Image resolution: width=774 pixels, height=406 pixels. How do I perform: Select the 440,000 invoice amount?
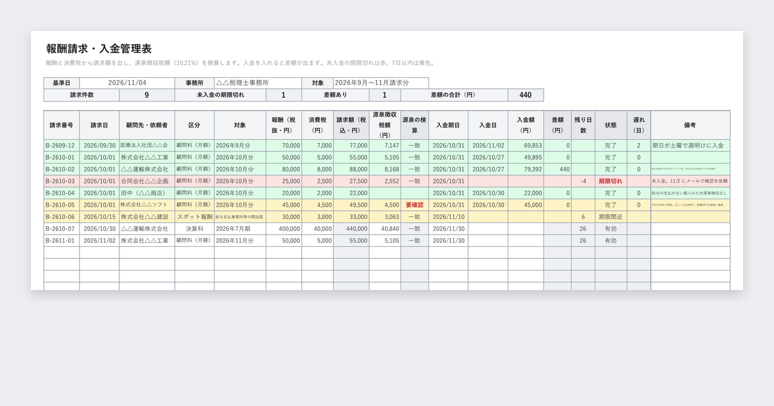(351, 229)
